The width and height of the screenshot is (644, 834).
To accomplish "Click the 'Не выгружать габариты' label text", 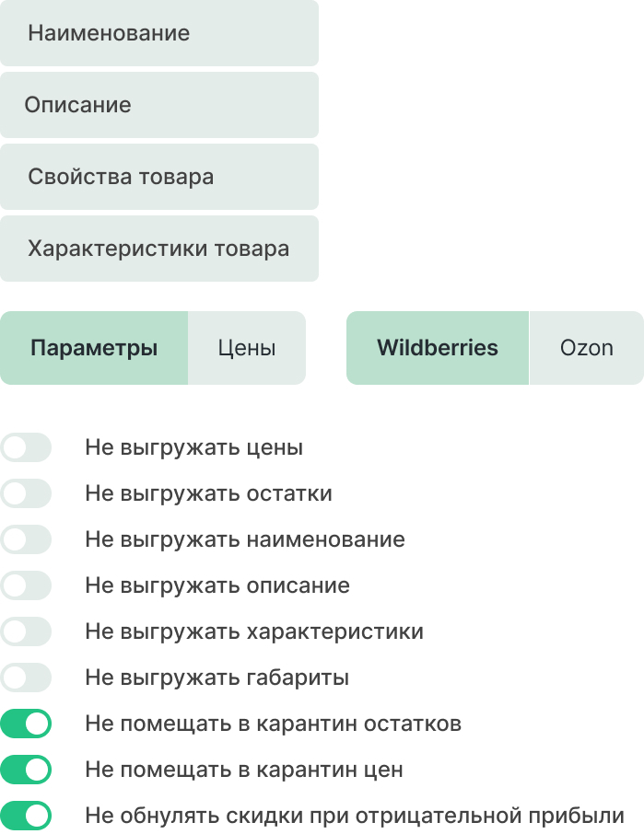I will (x=217, y=678).
